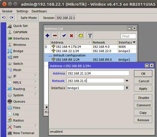157x137 pixels.
Task: Click the Comment button in the dialog
Action: point(143,105)
